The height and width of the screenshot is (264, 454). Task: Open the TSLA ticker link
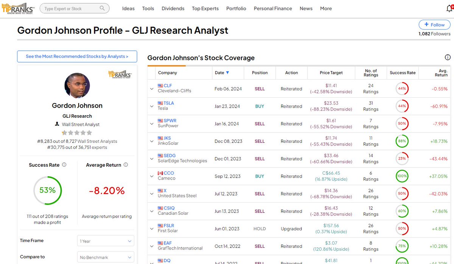pos(169,103)
